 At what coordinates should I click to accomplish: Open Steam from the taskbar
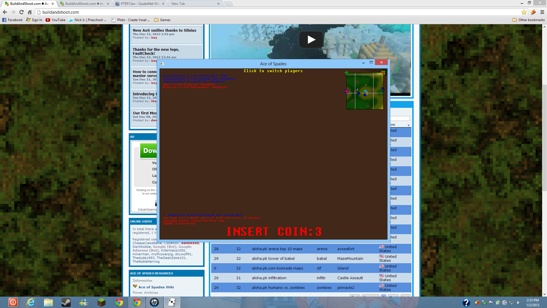tap(66, 302)
